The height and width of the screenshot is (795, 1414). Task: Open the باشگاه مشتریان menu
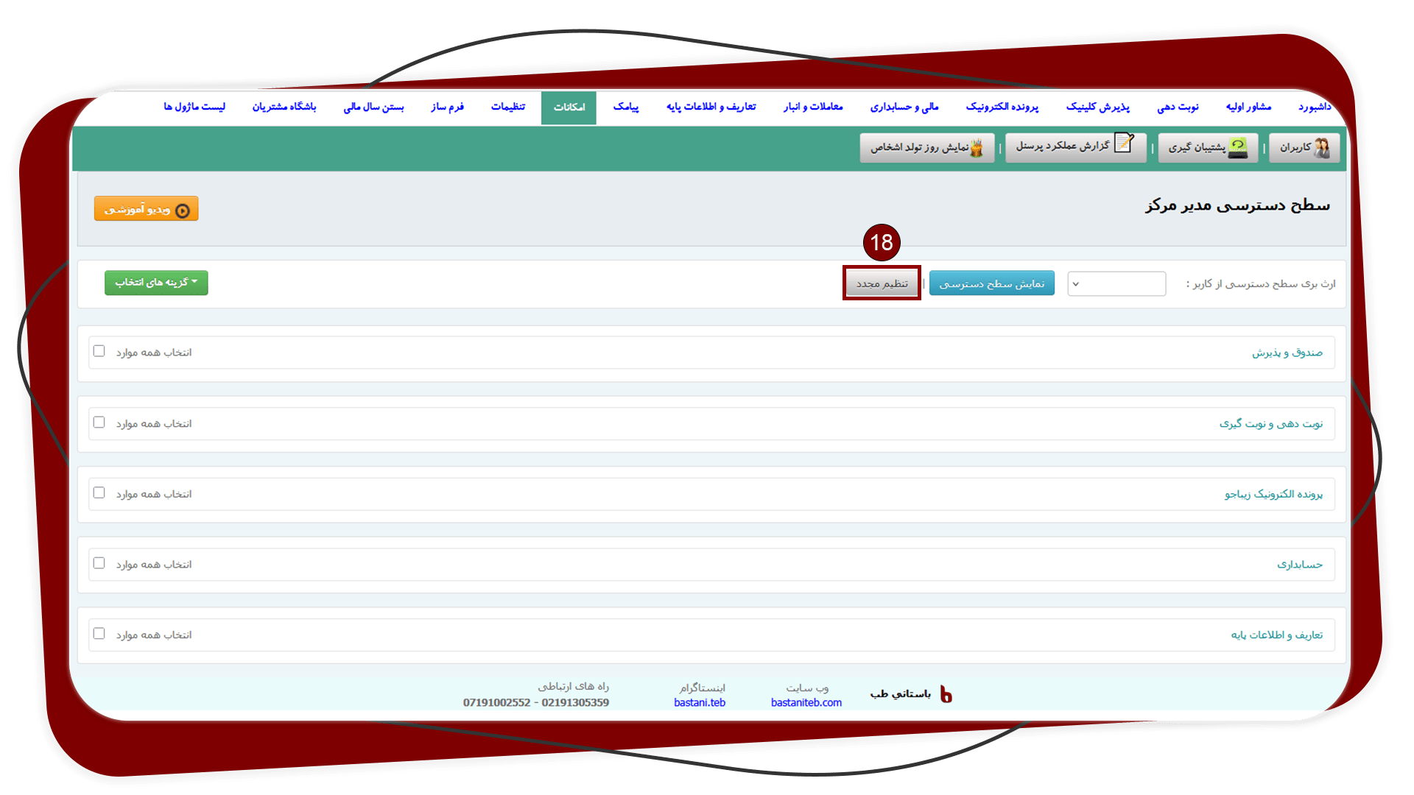(284, 107)
